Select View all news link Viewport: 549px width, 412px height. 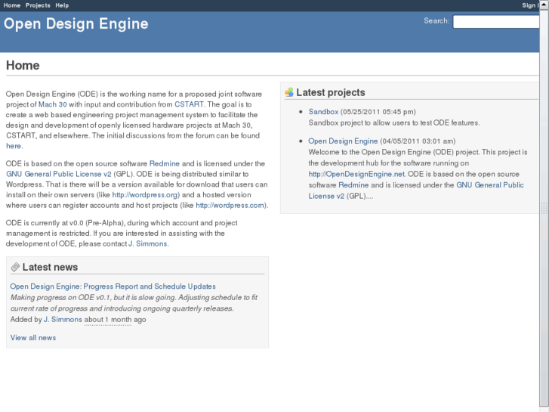click(32, 337)
